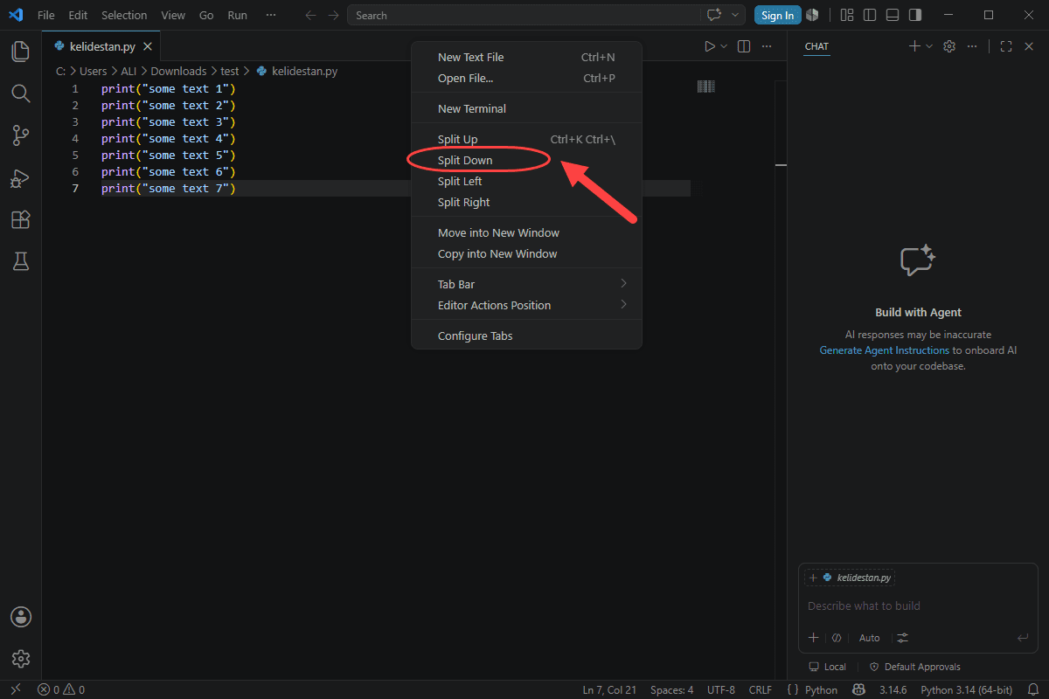The width and height of the screenshot is (1049, 699).
Task: Open the Testing flask icon view
Action: (x=20, y=260)
